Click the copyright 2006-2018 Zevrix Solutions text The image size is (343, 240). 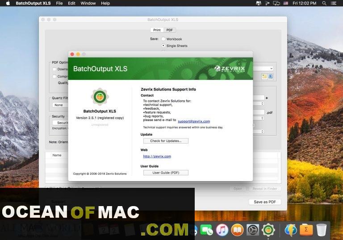point(100,174)
